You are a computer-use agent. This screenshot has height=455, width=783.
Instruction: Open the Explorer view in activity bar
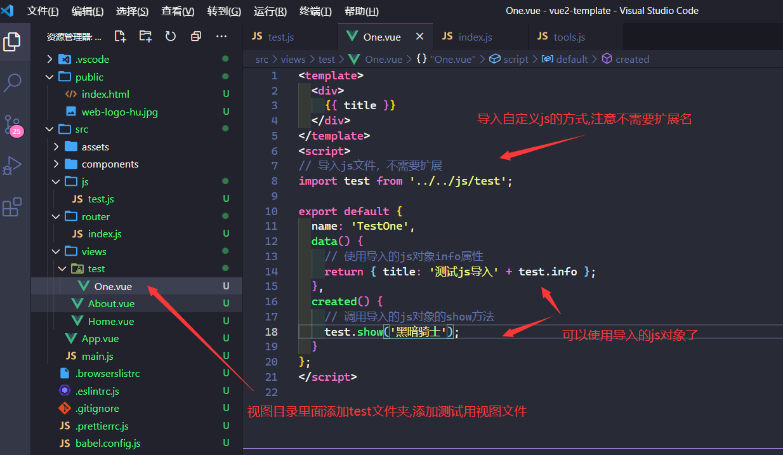[13, 42]
